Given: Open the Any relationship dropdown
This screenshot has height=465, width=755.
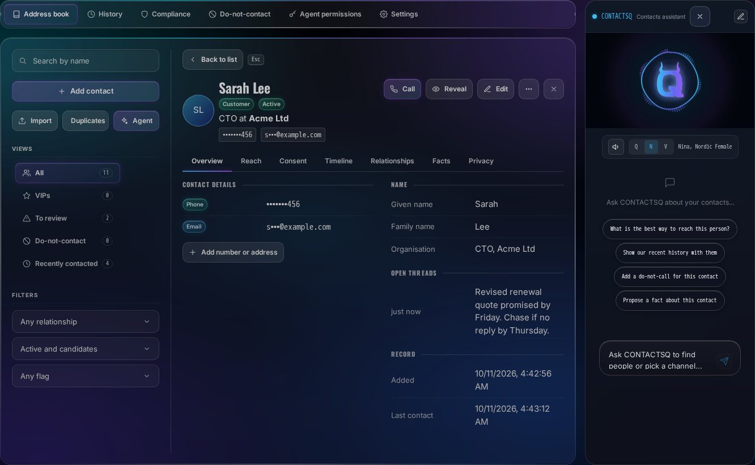Looking at the screenshot, I should click(x=86, y=322).
